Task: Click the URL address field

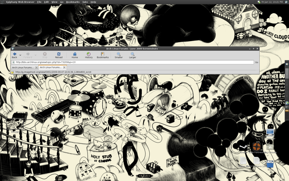Action: click(133, 62)
